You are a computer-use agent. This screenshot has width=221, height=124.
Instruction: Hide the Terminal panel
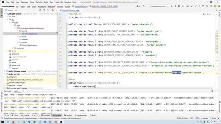(x=216, y=91)
